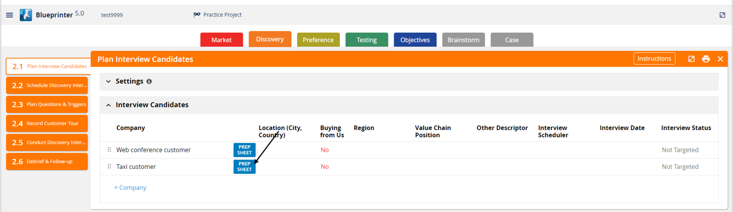Switch to the Market tab

coord(221,40)
